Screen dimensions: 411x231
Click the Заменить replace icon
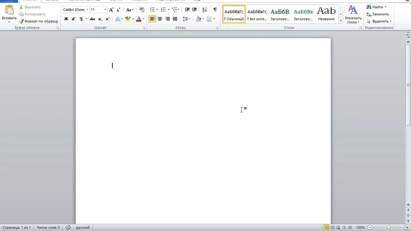[x=369, y=14]
